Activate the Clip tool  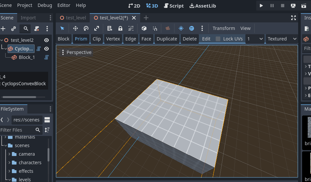(x=97, y=39)
